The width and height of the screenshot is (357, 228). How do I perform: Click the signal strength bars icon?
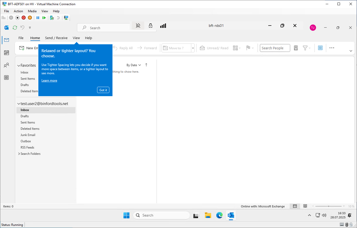pyautogui.click(x=163, y=26)
